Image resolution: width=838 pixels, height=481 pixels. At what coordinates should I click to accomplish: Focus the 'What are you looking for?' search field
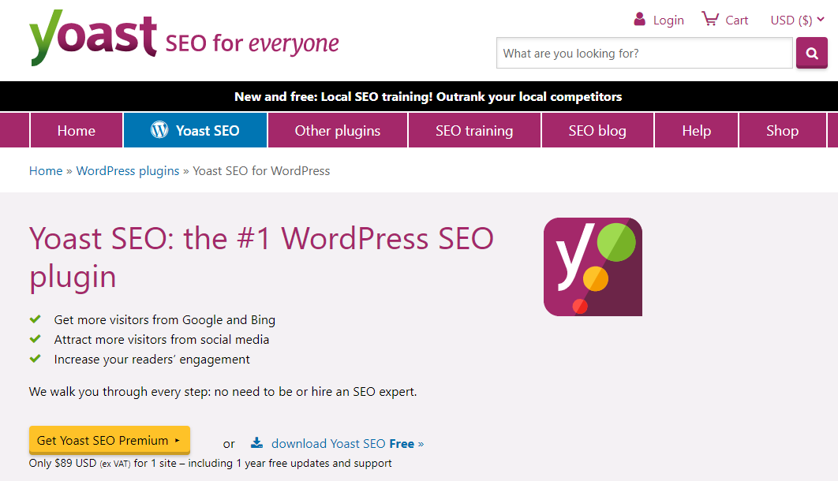[644, 53]
